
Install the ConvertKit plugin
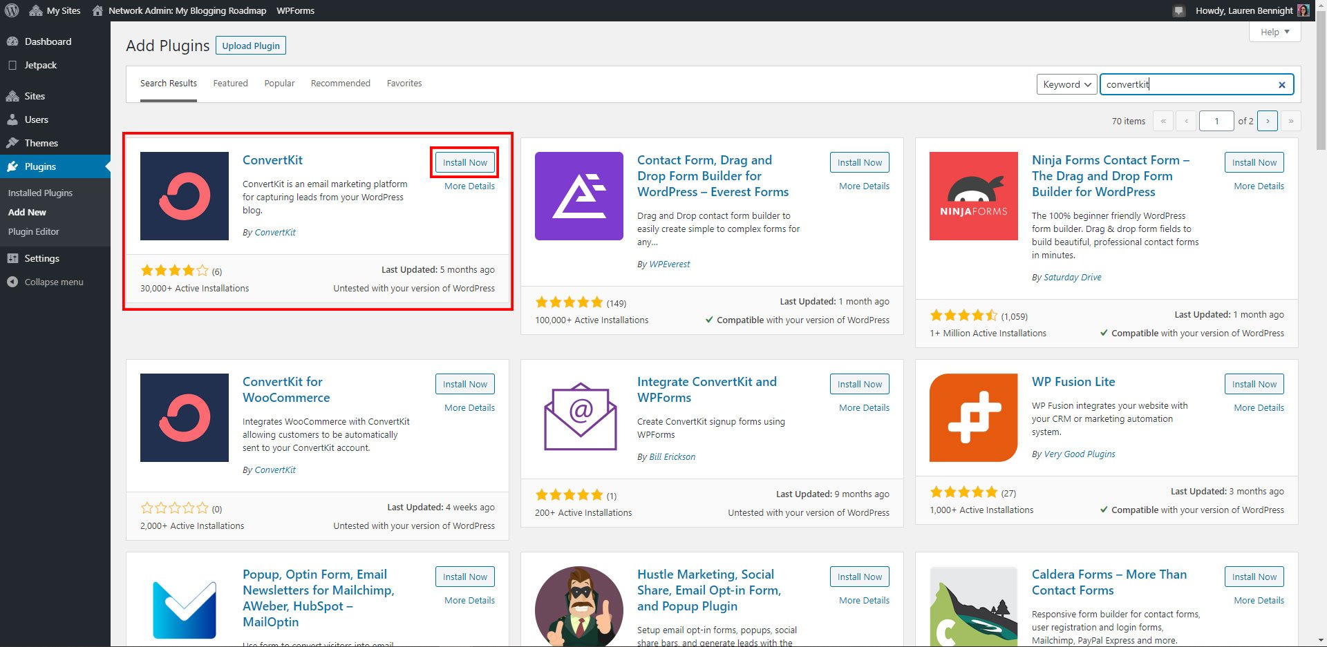point(464,162)
